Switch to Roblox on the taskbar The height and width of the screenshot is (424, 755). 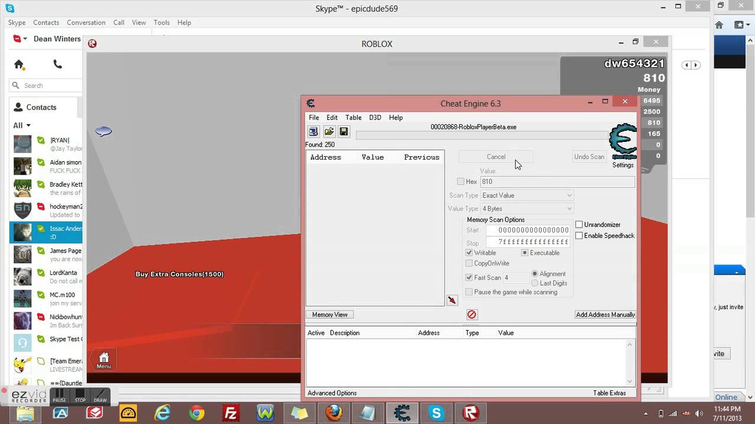(471, 413)
